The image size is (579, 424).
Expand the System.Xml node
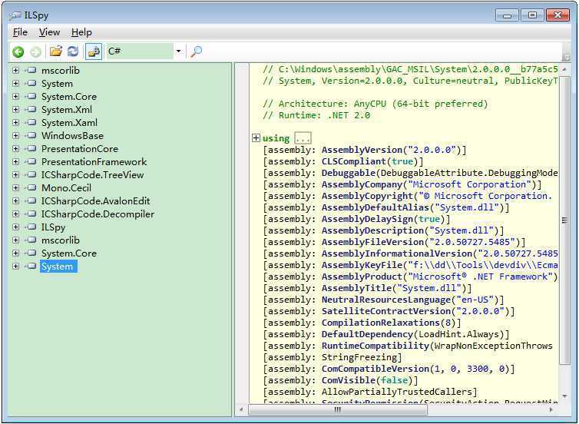pyautogui.click(x=15, y=109)
